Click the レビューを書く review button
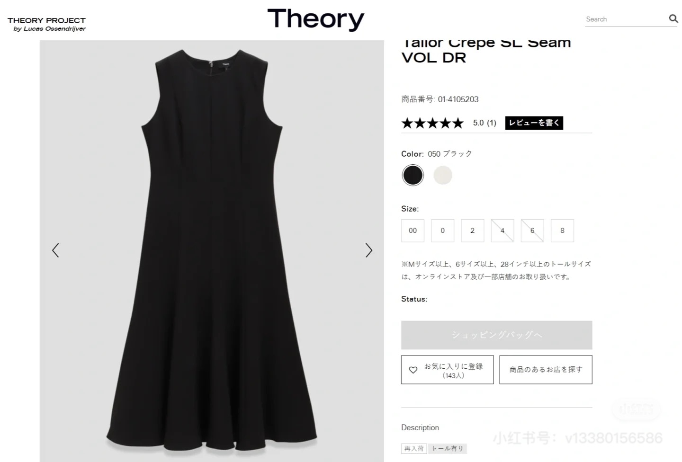 pyautogui.click(x=534, y=123)
